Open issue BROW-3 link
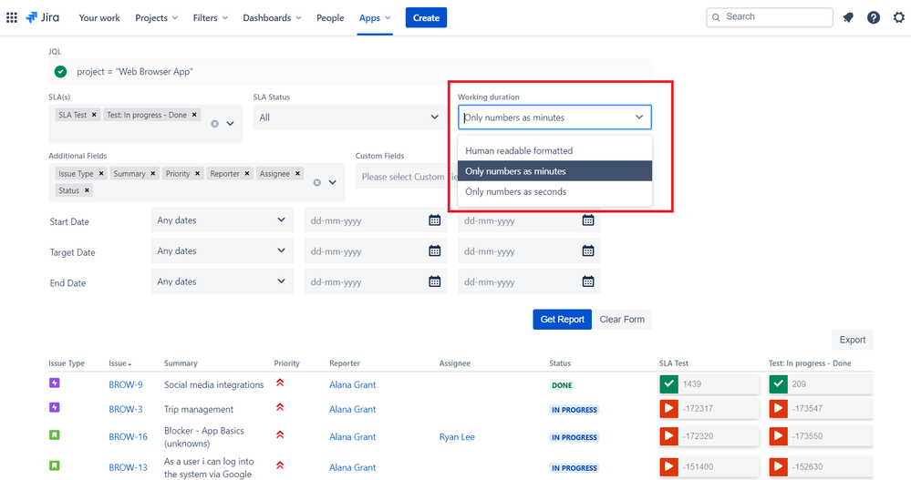The image size is (911, 480). (x=126, y=409)
